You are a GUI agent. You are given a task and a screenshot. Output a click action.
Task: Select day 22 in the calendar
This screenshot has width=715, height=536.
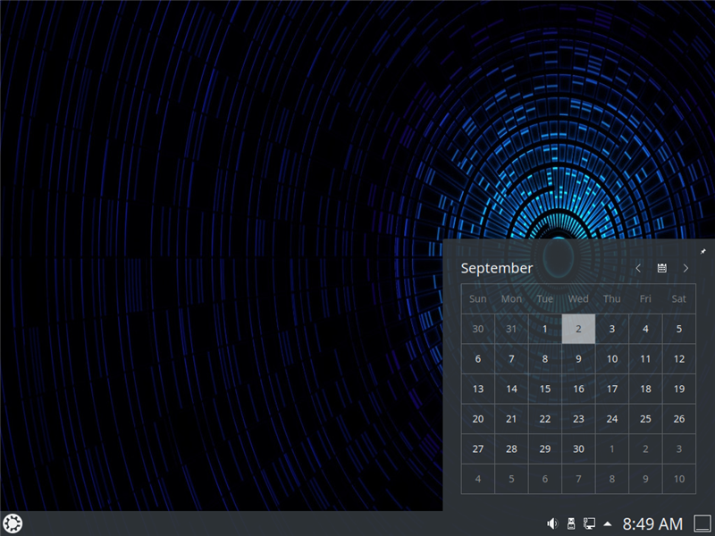click(545, 419)
